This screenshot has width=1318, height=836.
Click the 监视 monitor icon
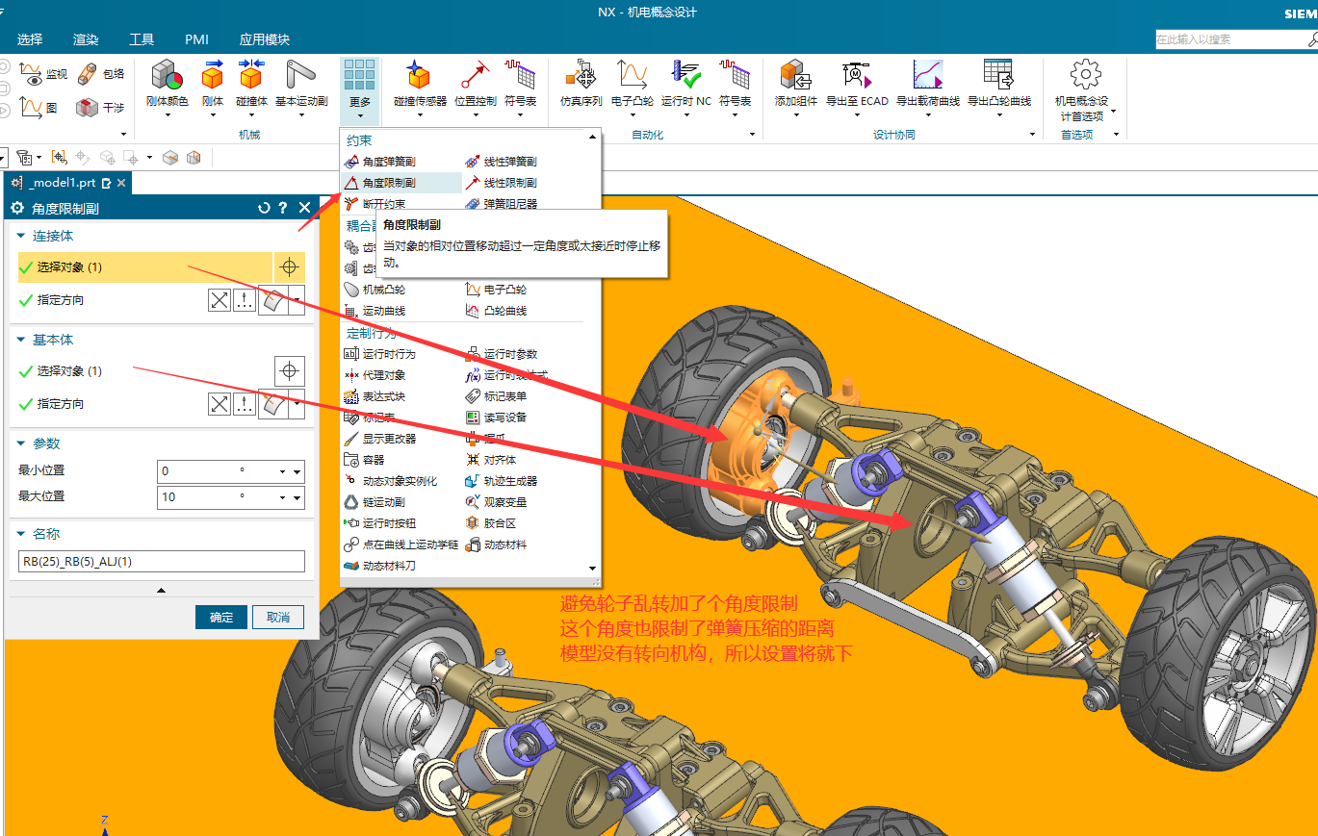pos(32,73)
